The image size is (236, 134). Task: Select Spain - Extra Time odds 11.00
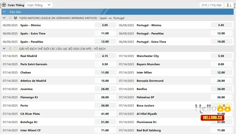click(x=105, y=33)
